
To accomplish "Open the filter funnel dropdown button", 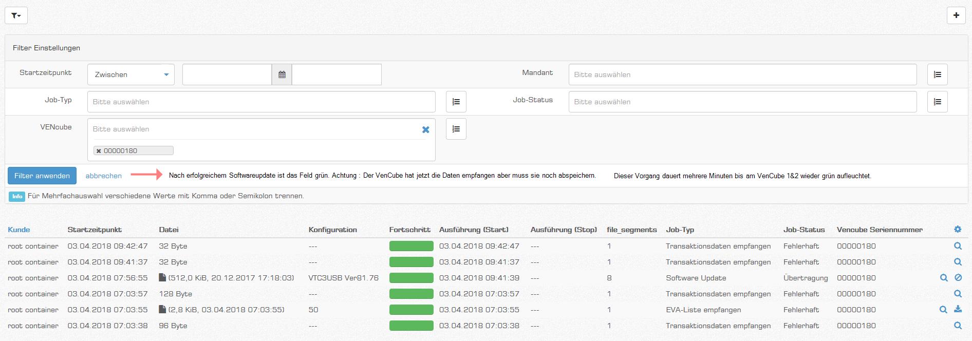I will (x=16, y=15).
